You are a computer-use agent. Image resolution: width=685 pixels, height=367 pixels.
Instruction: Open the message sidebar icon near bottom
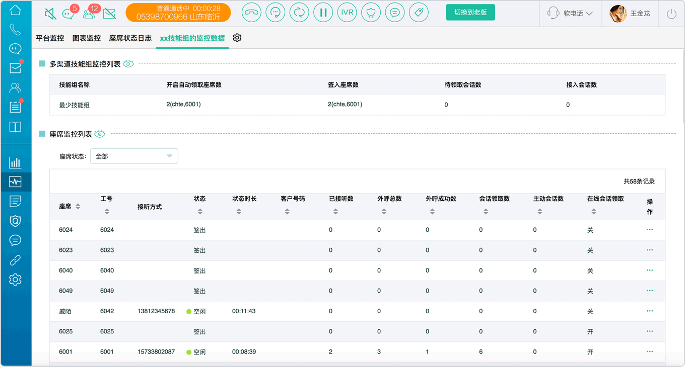(x=16, y=240)
